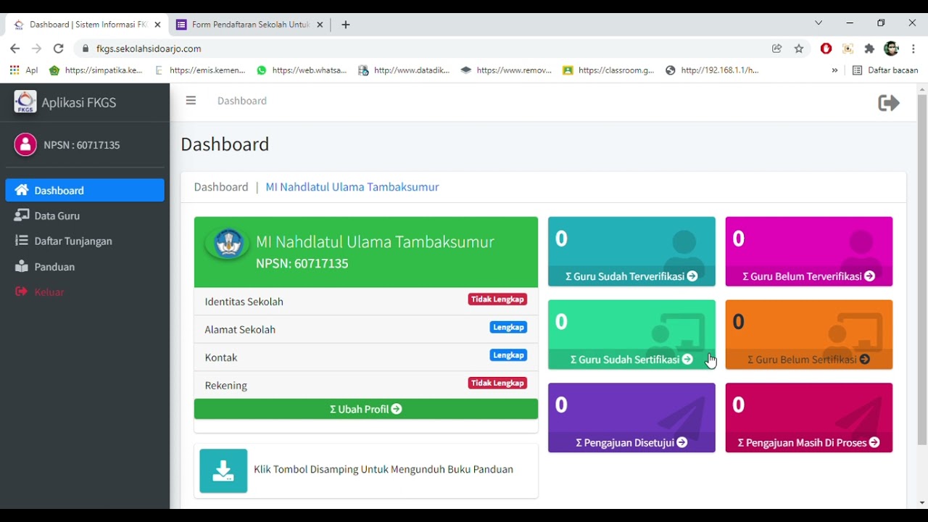Click MI Nahdlatul Ulama Tambaksumur breadcrumb link
This screenshot has height=522, width=928.
pos(352,187)
